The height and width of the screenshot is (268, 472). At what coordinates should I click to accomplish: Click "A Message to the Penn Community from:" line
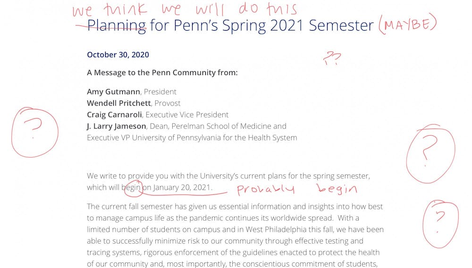pos(162,73)
